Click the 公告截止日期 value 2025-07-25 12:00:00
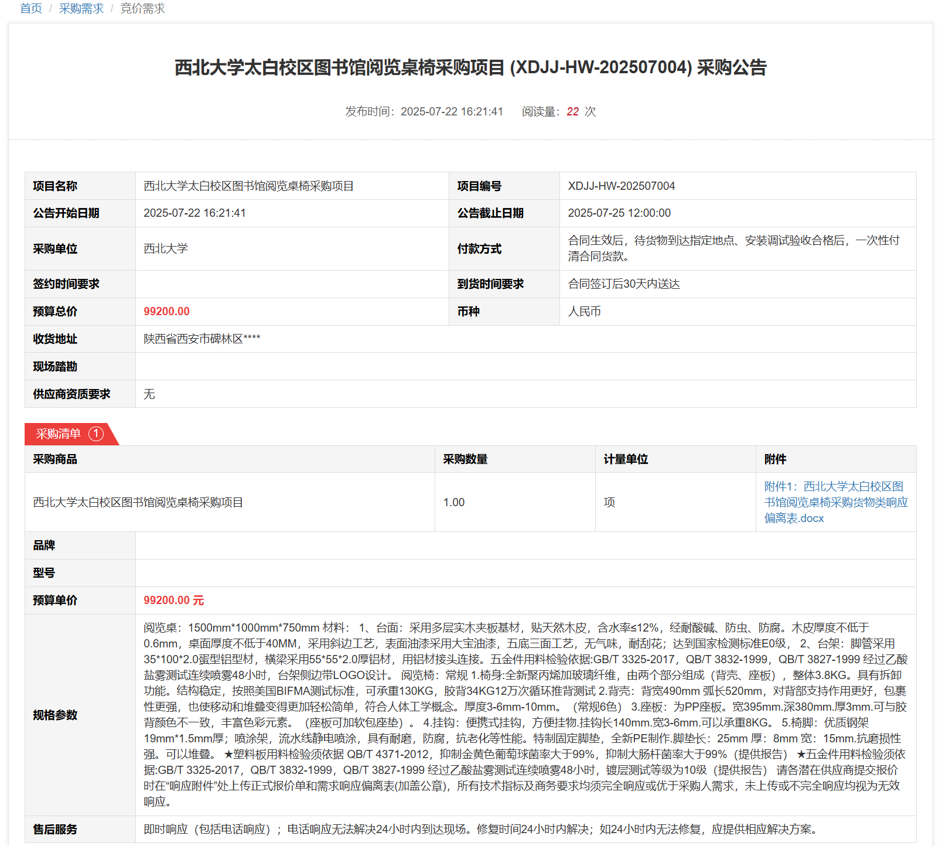Screen dimensions: 939x846 pyautogui.click(x=619, y=213)
